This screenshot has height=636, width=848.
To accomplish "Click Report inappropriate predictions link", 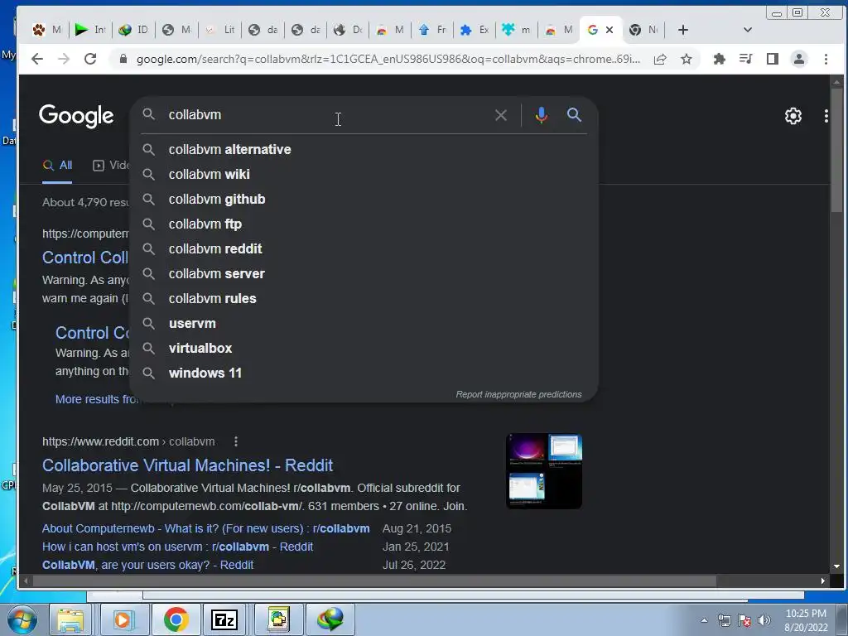I will 518,394.
